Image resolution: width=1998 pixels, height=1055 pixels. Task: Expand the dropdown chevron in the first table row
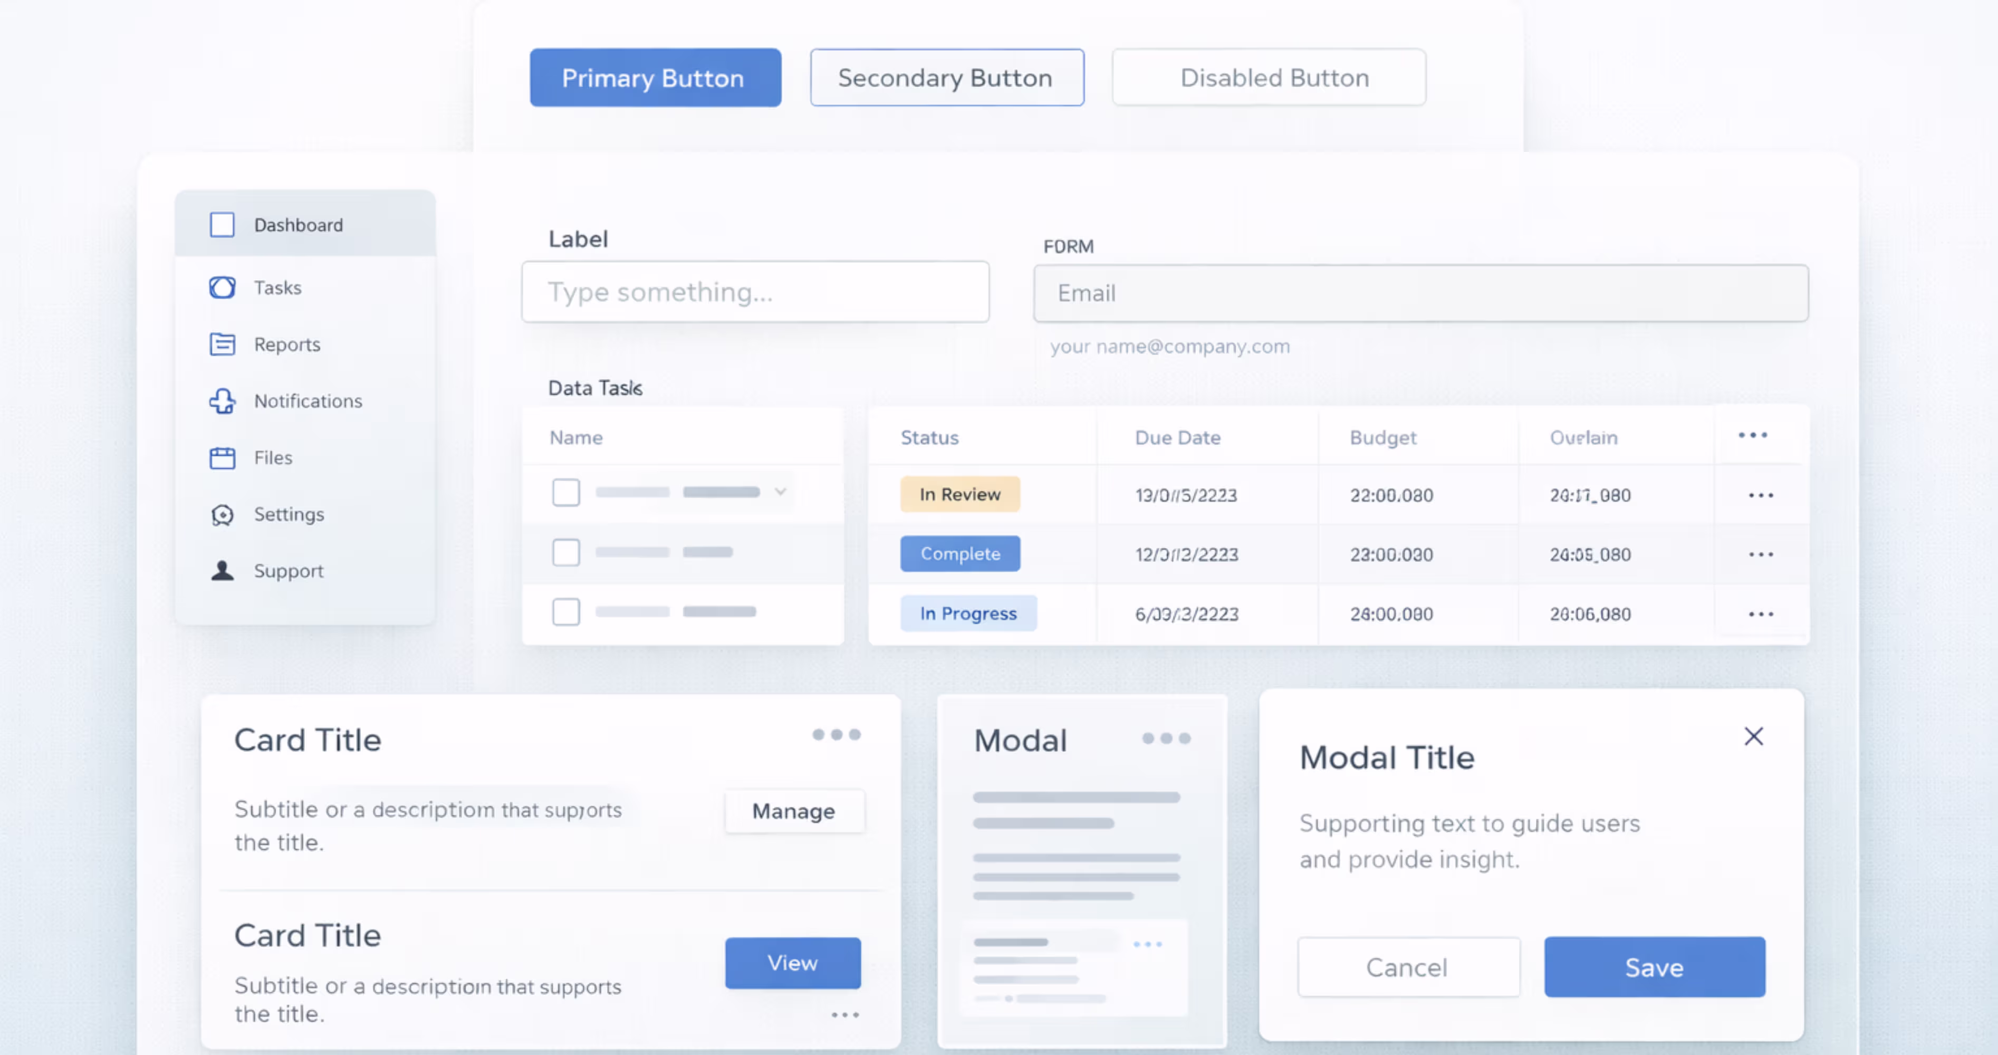coord(780,492)
